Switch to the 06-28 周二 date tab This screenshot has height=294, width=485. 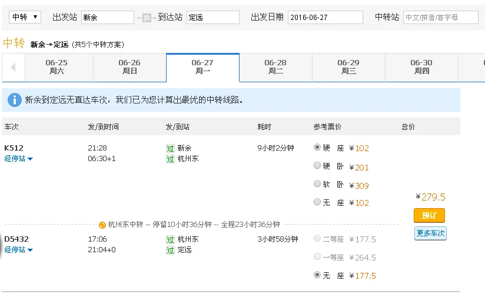[x=275, y=67]
